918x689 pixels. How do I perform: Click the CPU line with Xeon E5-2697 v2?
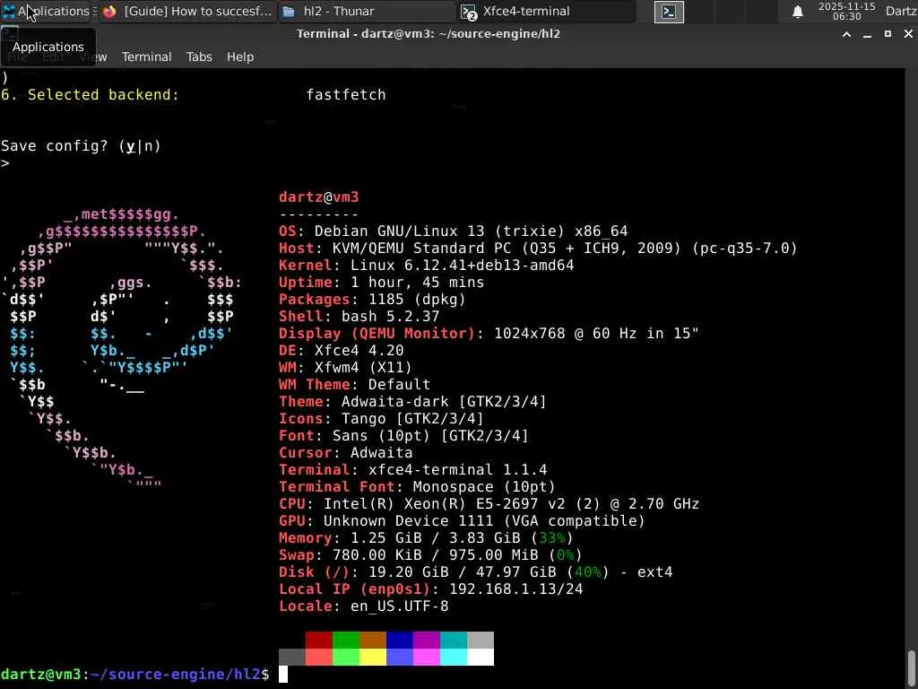[x=489, y=503]
